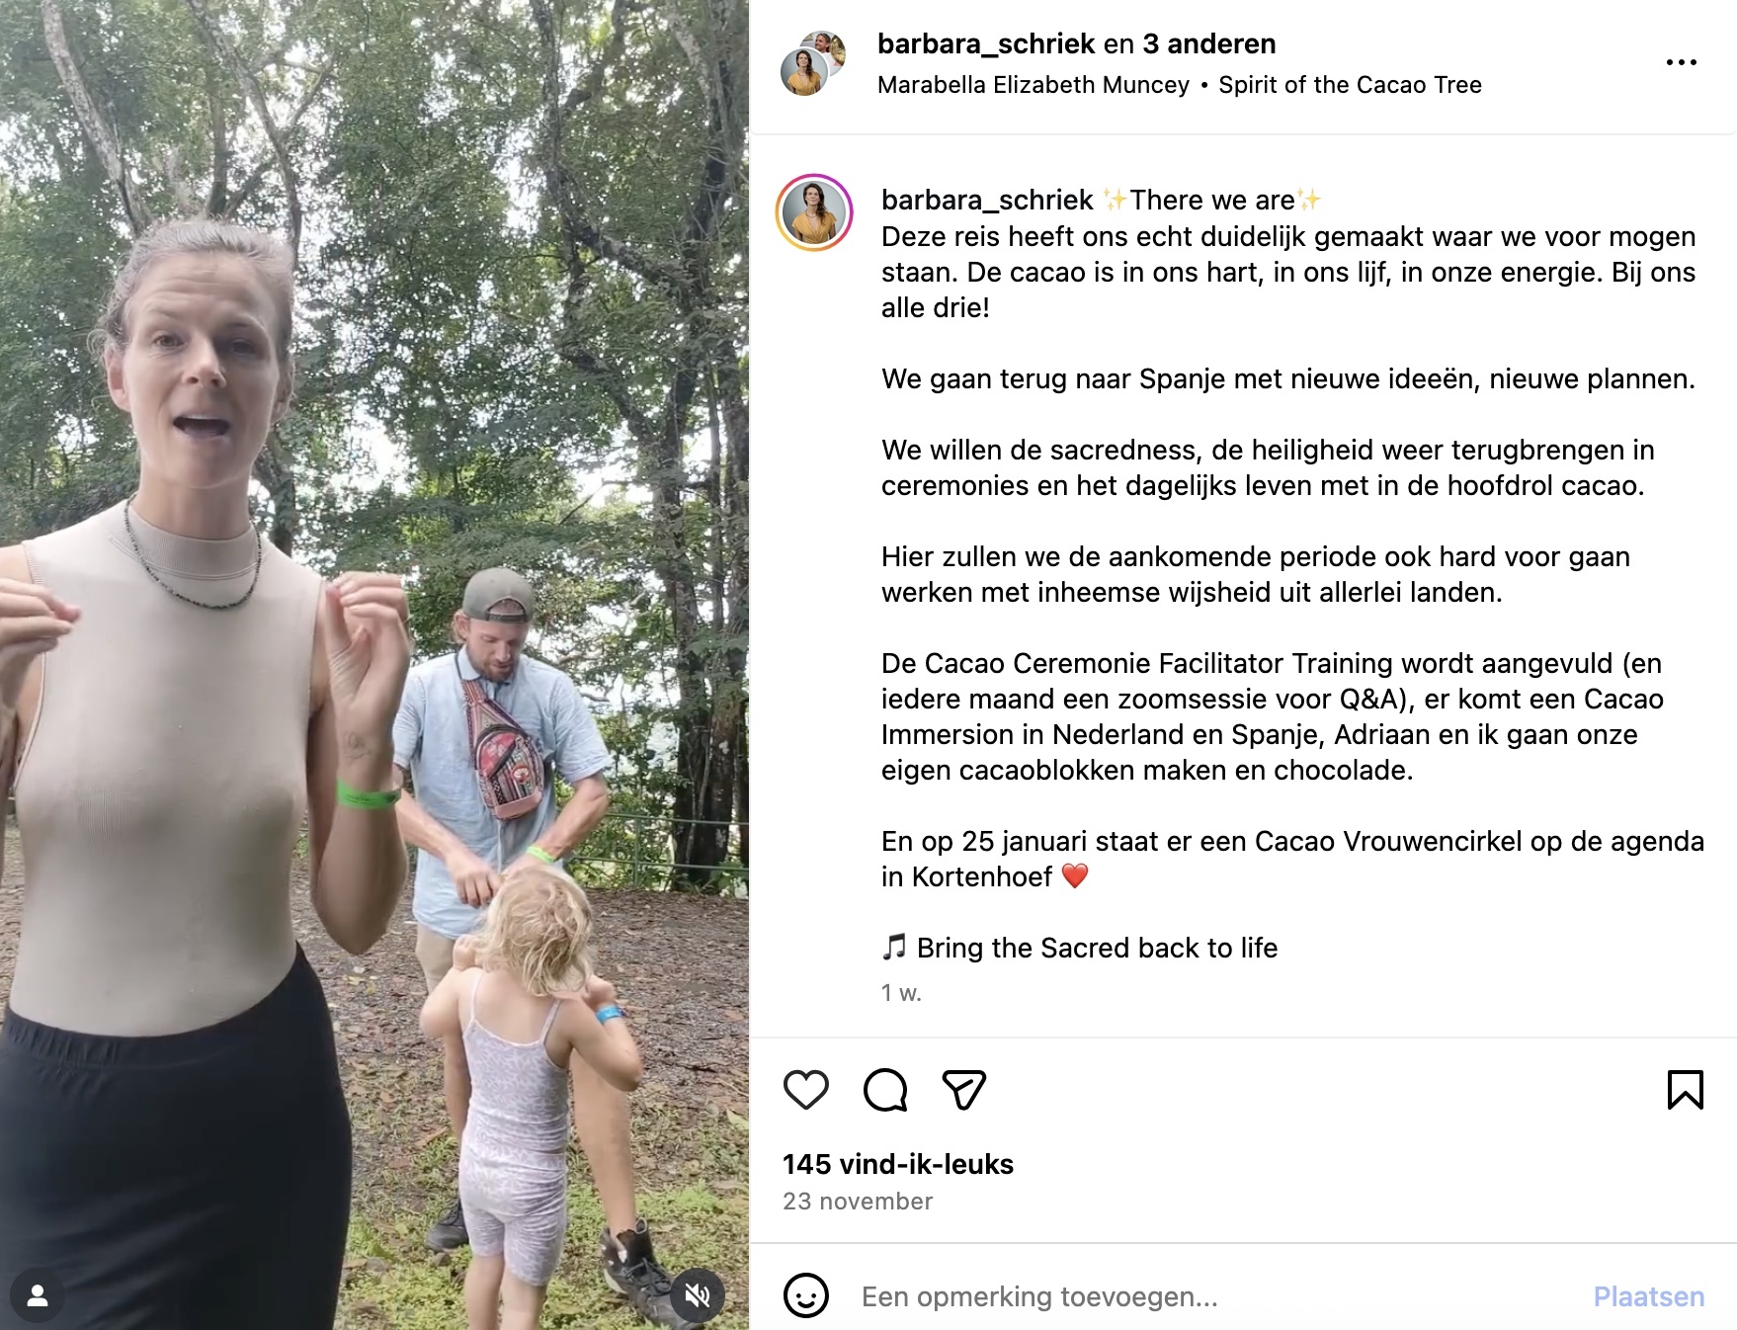Show tagged people icon on video
The width and height of the screenshot is (1737, 1330).
pyautogui.click(x=38, y=1295)
